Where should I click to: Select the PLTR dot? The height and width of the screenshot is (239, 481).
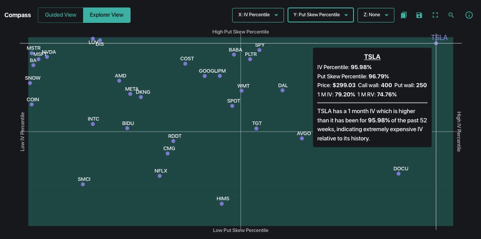point(250,59)
